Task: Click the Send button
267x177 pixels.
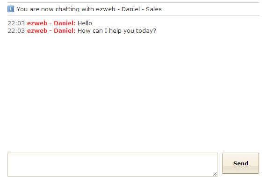Action: pyautogui.click(x=240, y=163)
